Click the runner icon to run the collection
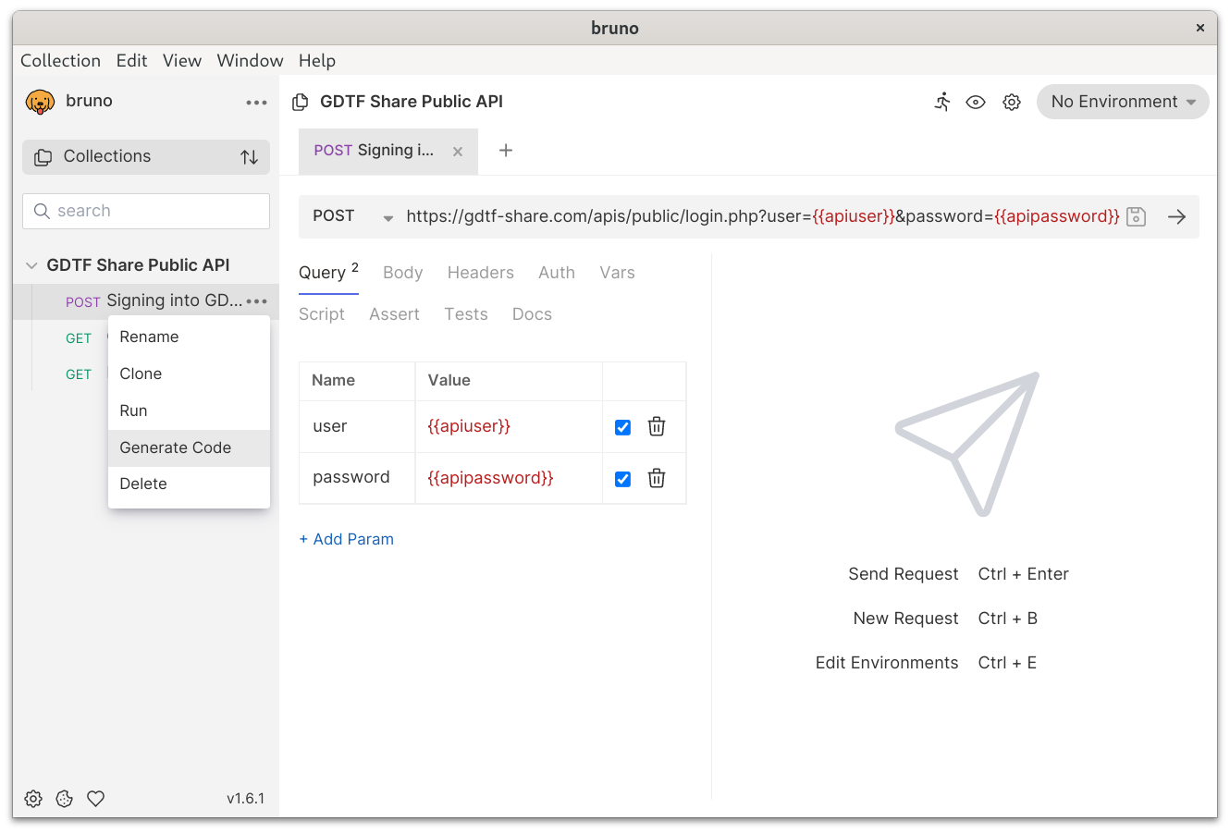Image resolution: width=1230 pixels, height=833 pixels. 942,102
